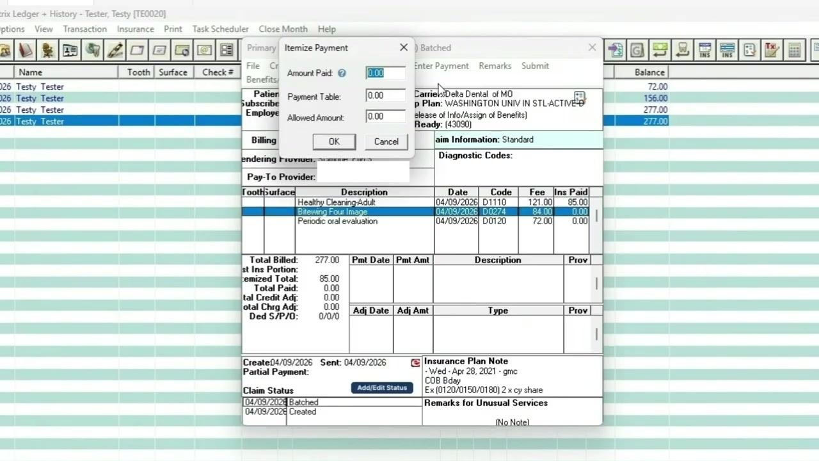Screen dimensions: 819x461
Task: Click the INS blue list toolbar icon
Action: (728, 49)
